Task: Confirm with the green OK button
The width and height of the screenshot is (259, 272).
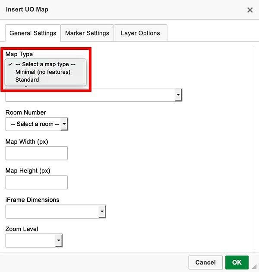Action: click(x=237, y=262)
